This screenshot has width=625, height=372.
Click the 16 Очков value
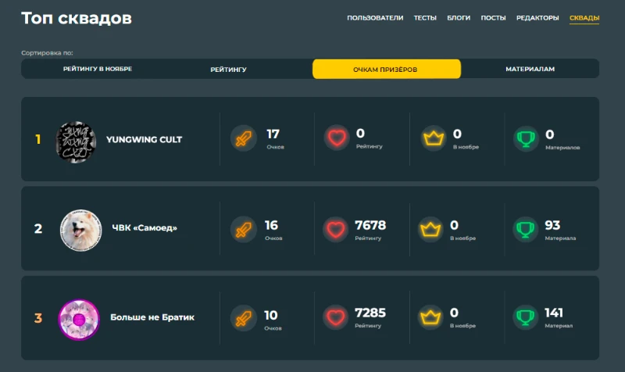(x=271, y=225)
